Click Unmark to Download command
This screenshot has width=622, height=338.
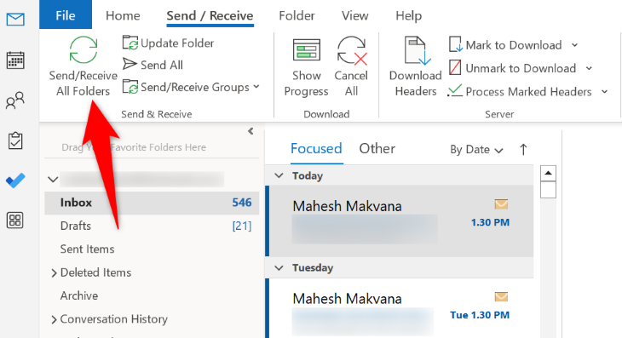513,68
